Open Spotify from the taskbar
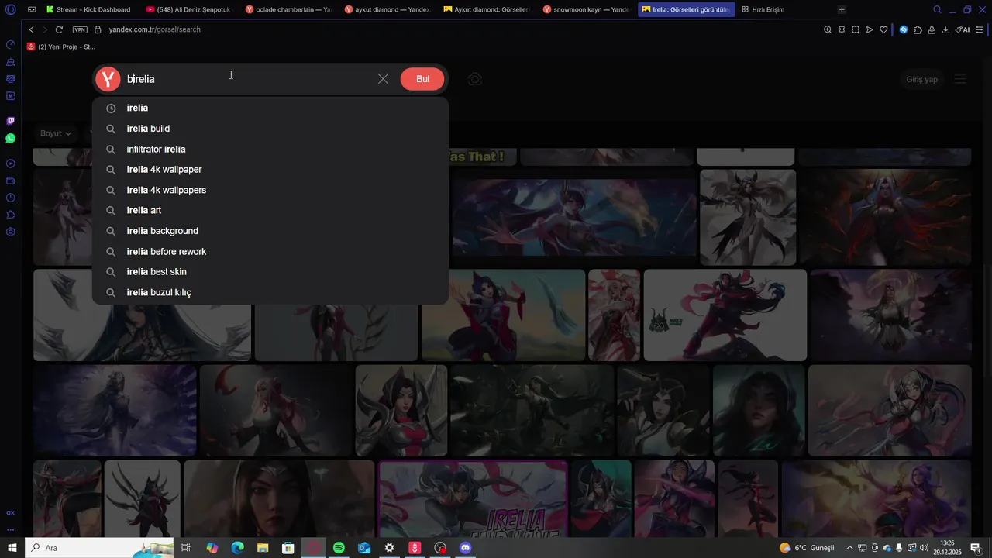The width and height of the screenshot is (992, 558). tap(339, 548)
